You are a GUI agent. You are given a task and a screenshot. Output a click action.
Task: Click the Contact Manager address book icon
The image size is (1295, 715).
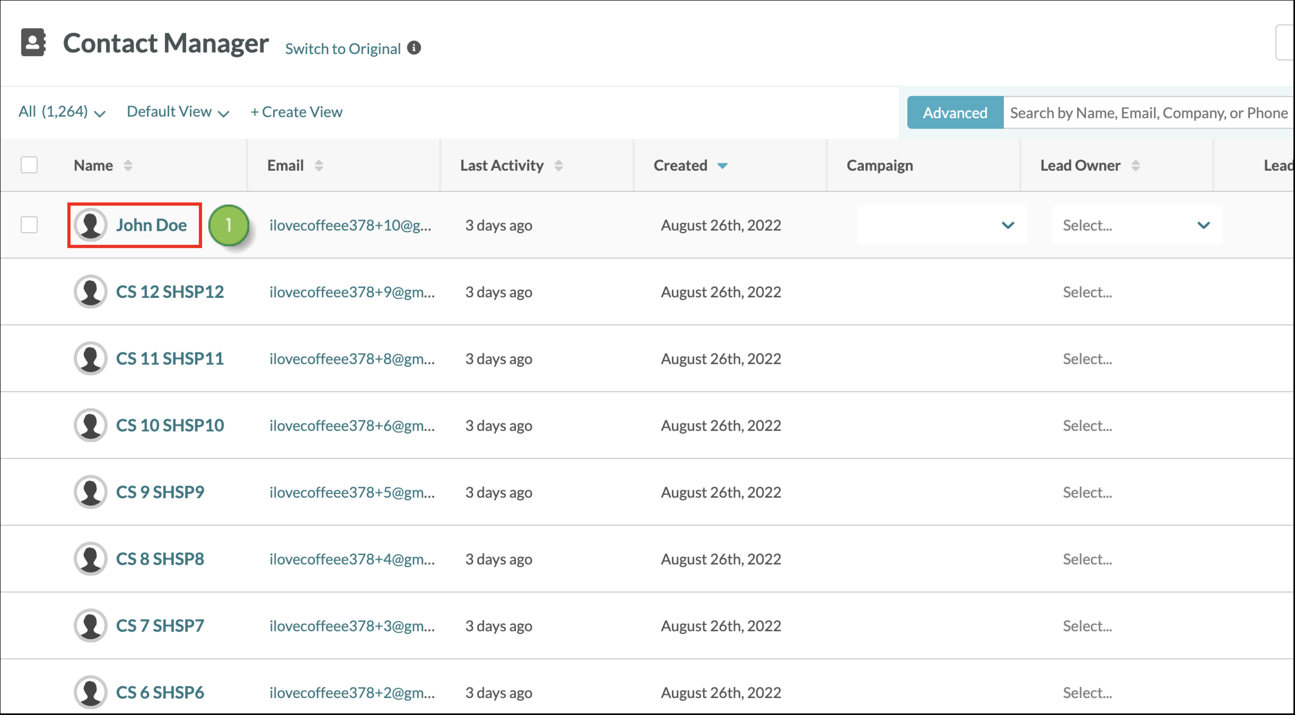[33, 42]
